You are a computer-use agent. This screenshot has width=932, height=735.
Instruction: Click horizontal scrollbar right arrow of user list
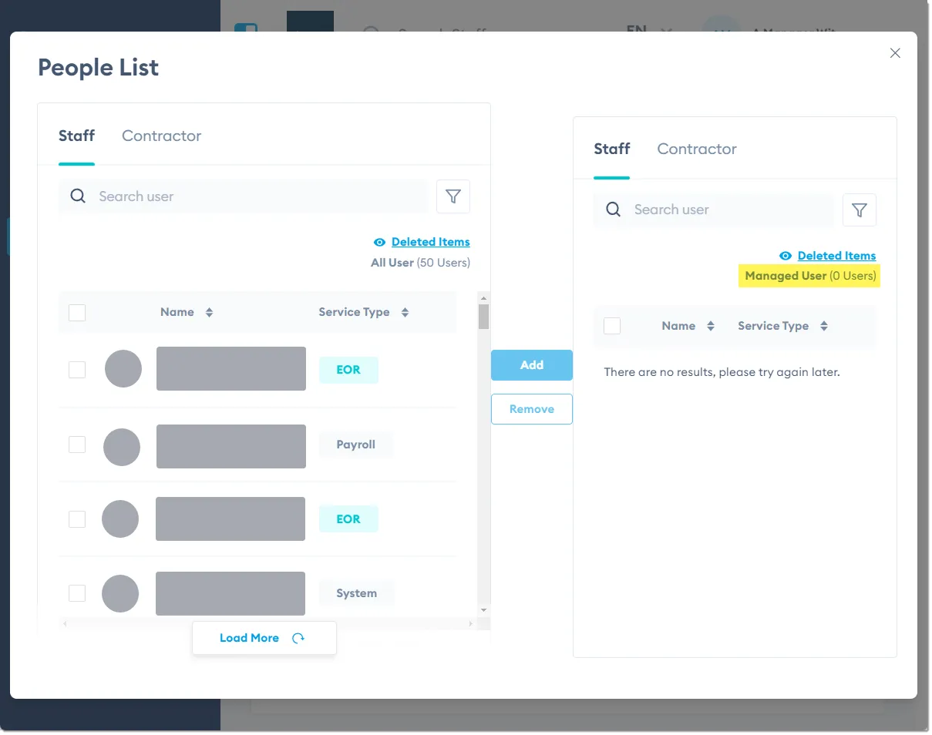471,623
